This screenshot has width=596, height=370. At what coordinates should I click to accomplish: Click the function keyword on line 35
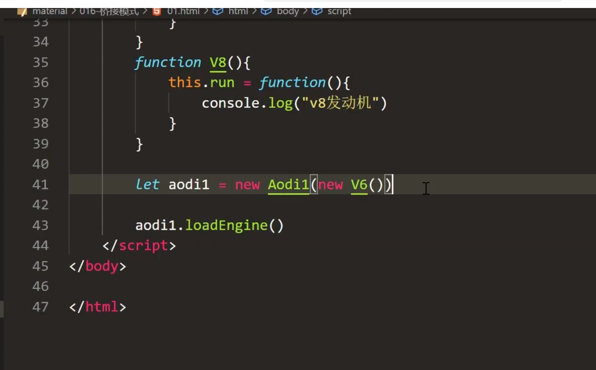click(168, 62)
